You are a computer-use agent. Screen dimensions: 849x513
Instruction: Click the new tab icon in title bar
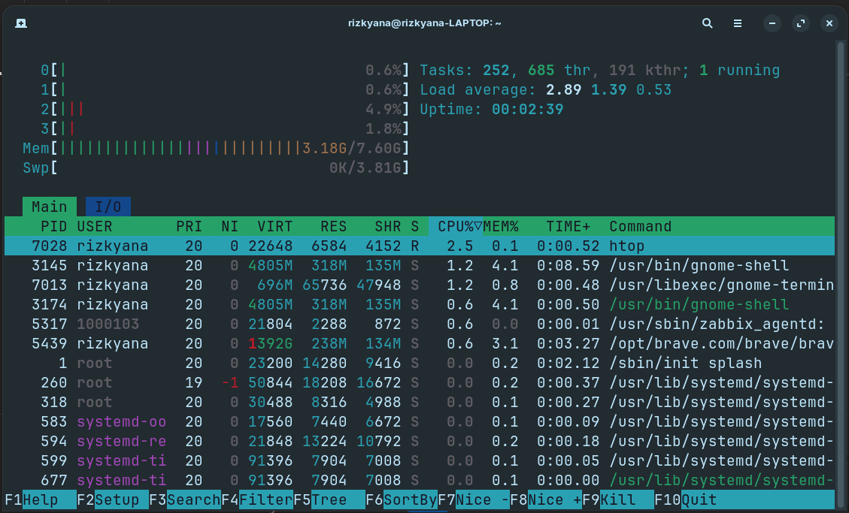click(x=21, y=23)
